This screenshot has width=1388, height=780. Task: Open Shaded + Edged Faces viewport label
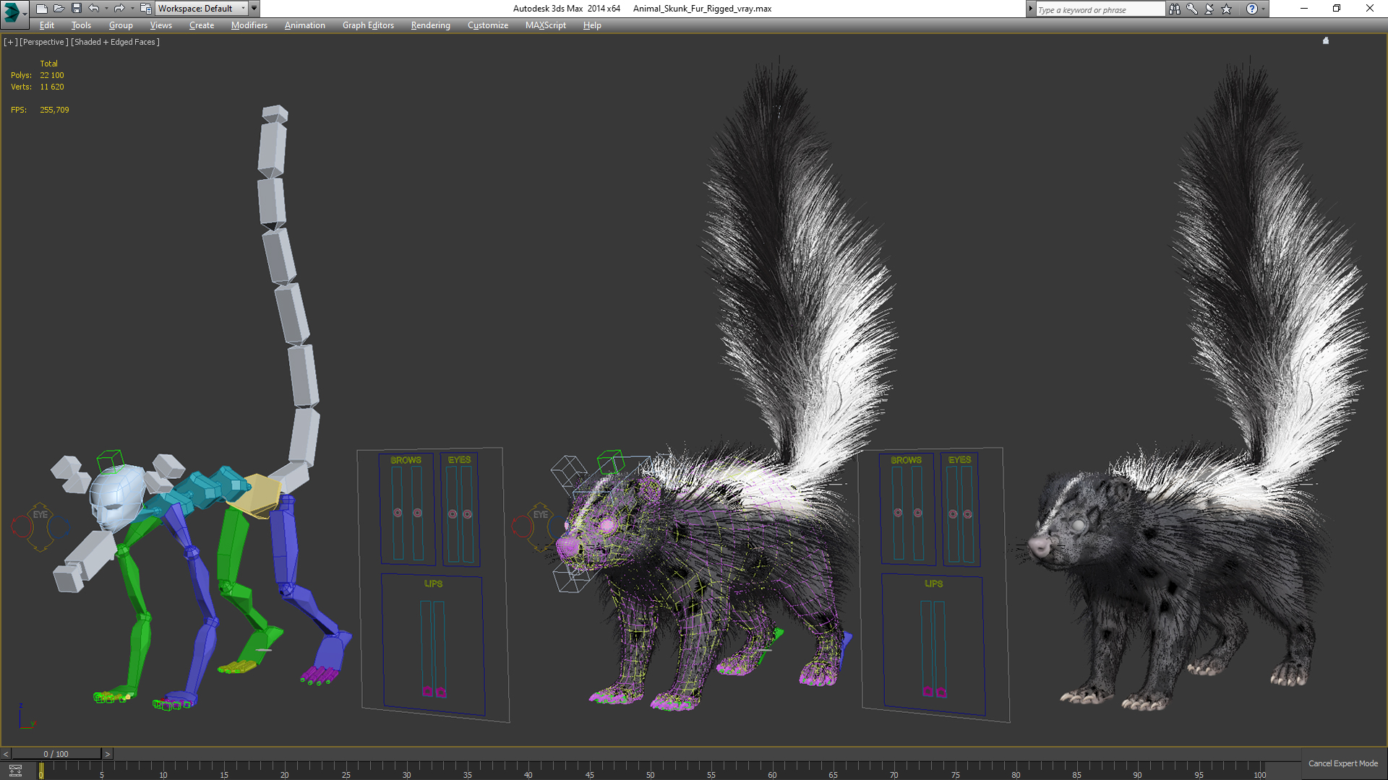click(115, 42)
